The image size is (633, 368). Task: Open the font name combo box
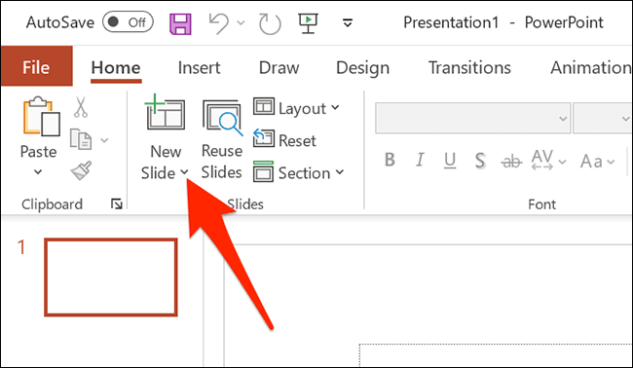coord(472,118)
